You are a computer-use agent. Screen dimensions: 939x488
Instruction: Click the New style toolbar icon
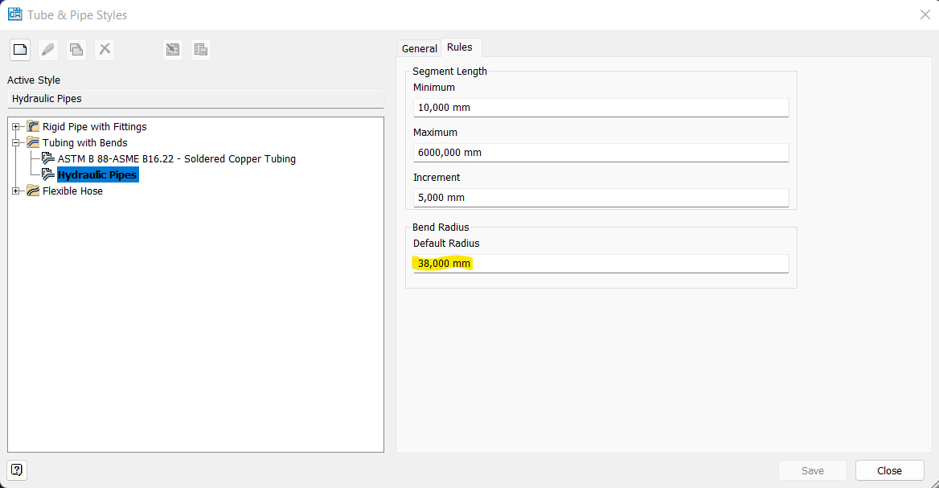click(x=20, y=50)
